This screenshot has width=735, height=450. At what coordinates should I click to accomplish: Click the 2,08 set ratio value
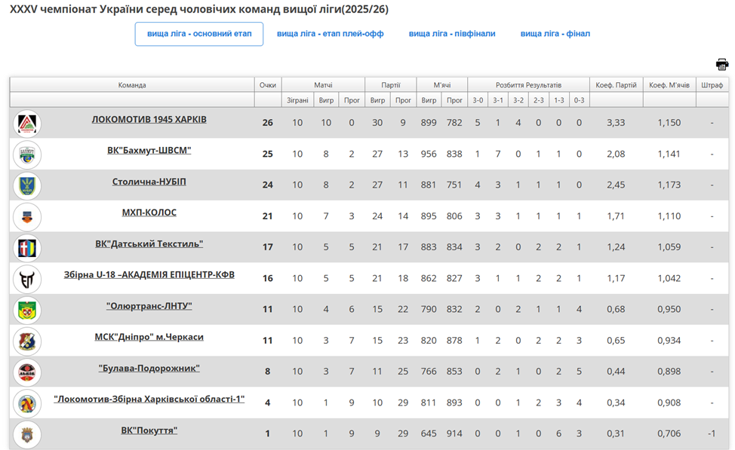point(616,154)
